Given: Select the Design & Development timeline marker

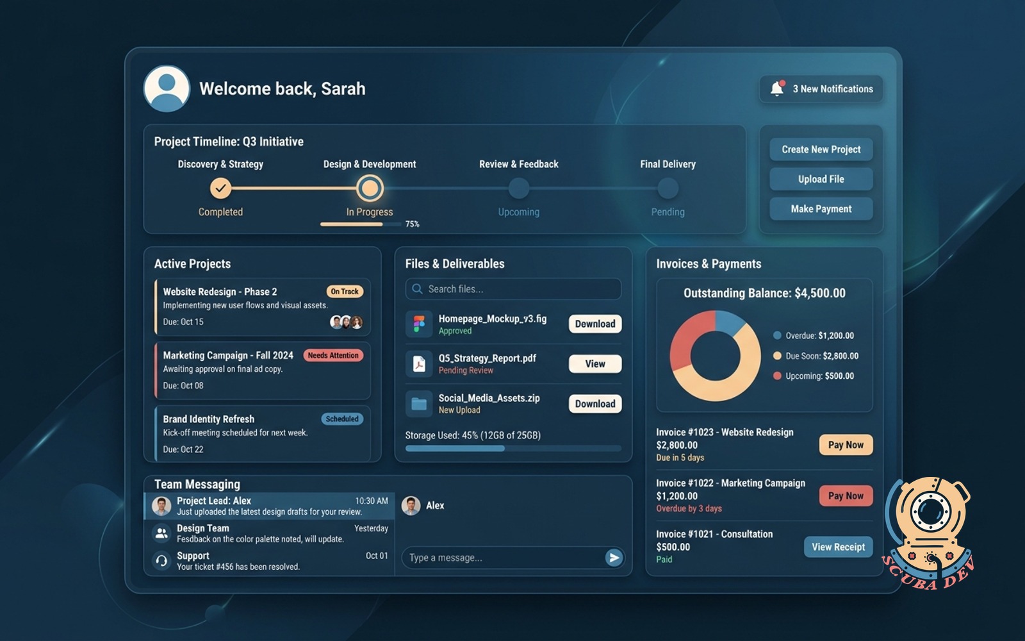Looking at the screenshot, I should [x=370, y=188].
